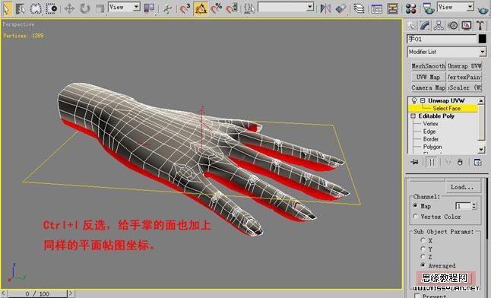Open the Material Editor spheres icon
This screenshot has width=491, height=298.
pyautogui.click(x=410, y=8)
